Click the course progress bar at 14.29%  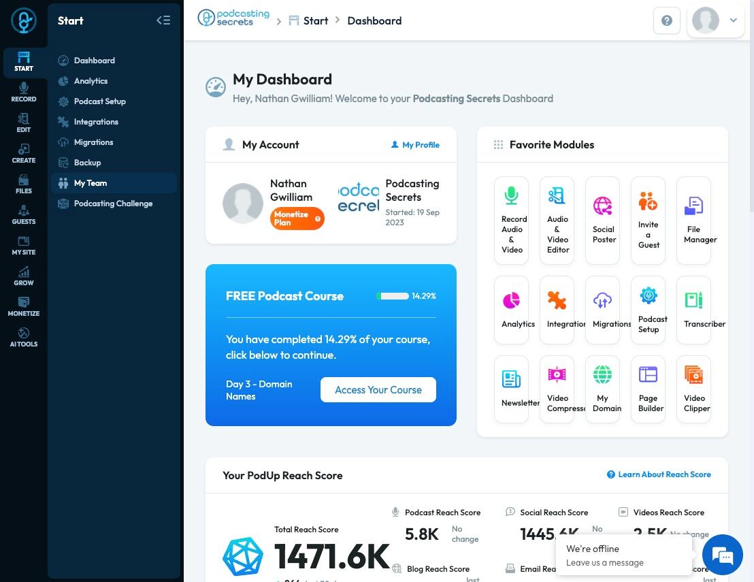tap(393, 296)
